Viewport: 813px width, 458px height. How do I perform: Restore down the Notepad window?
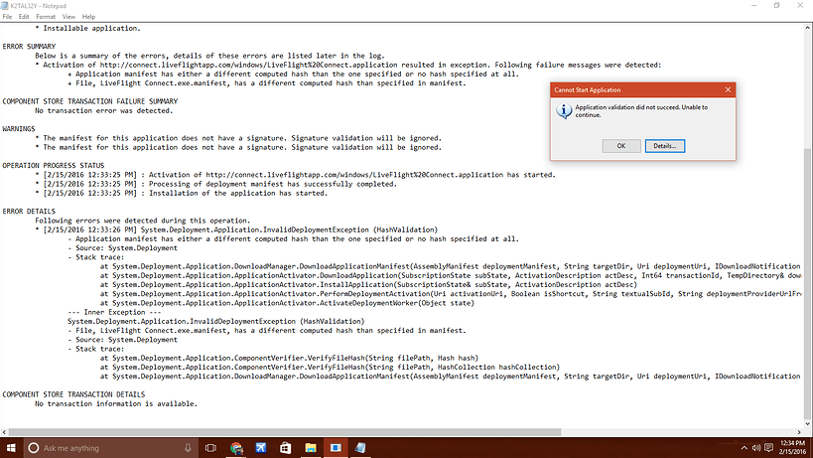coord(776,6)
